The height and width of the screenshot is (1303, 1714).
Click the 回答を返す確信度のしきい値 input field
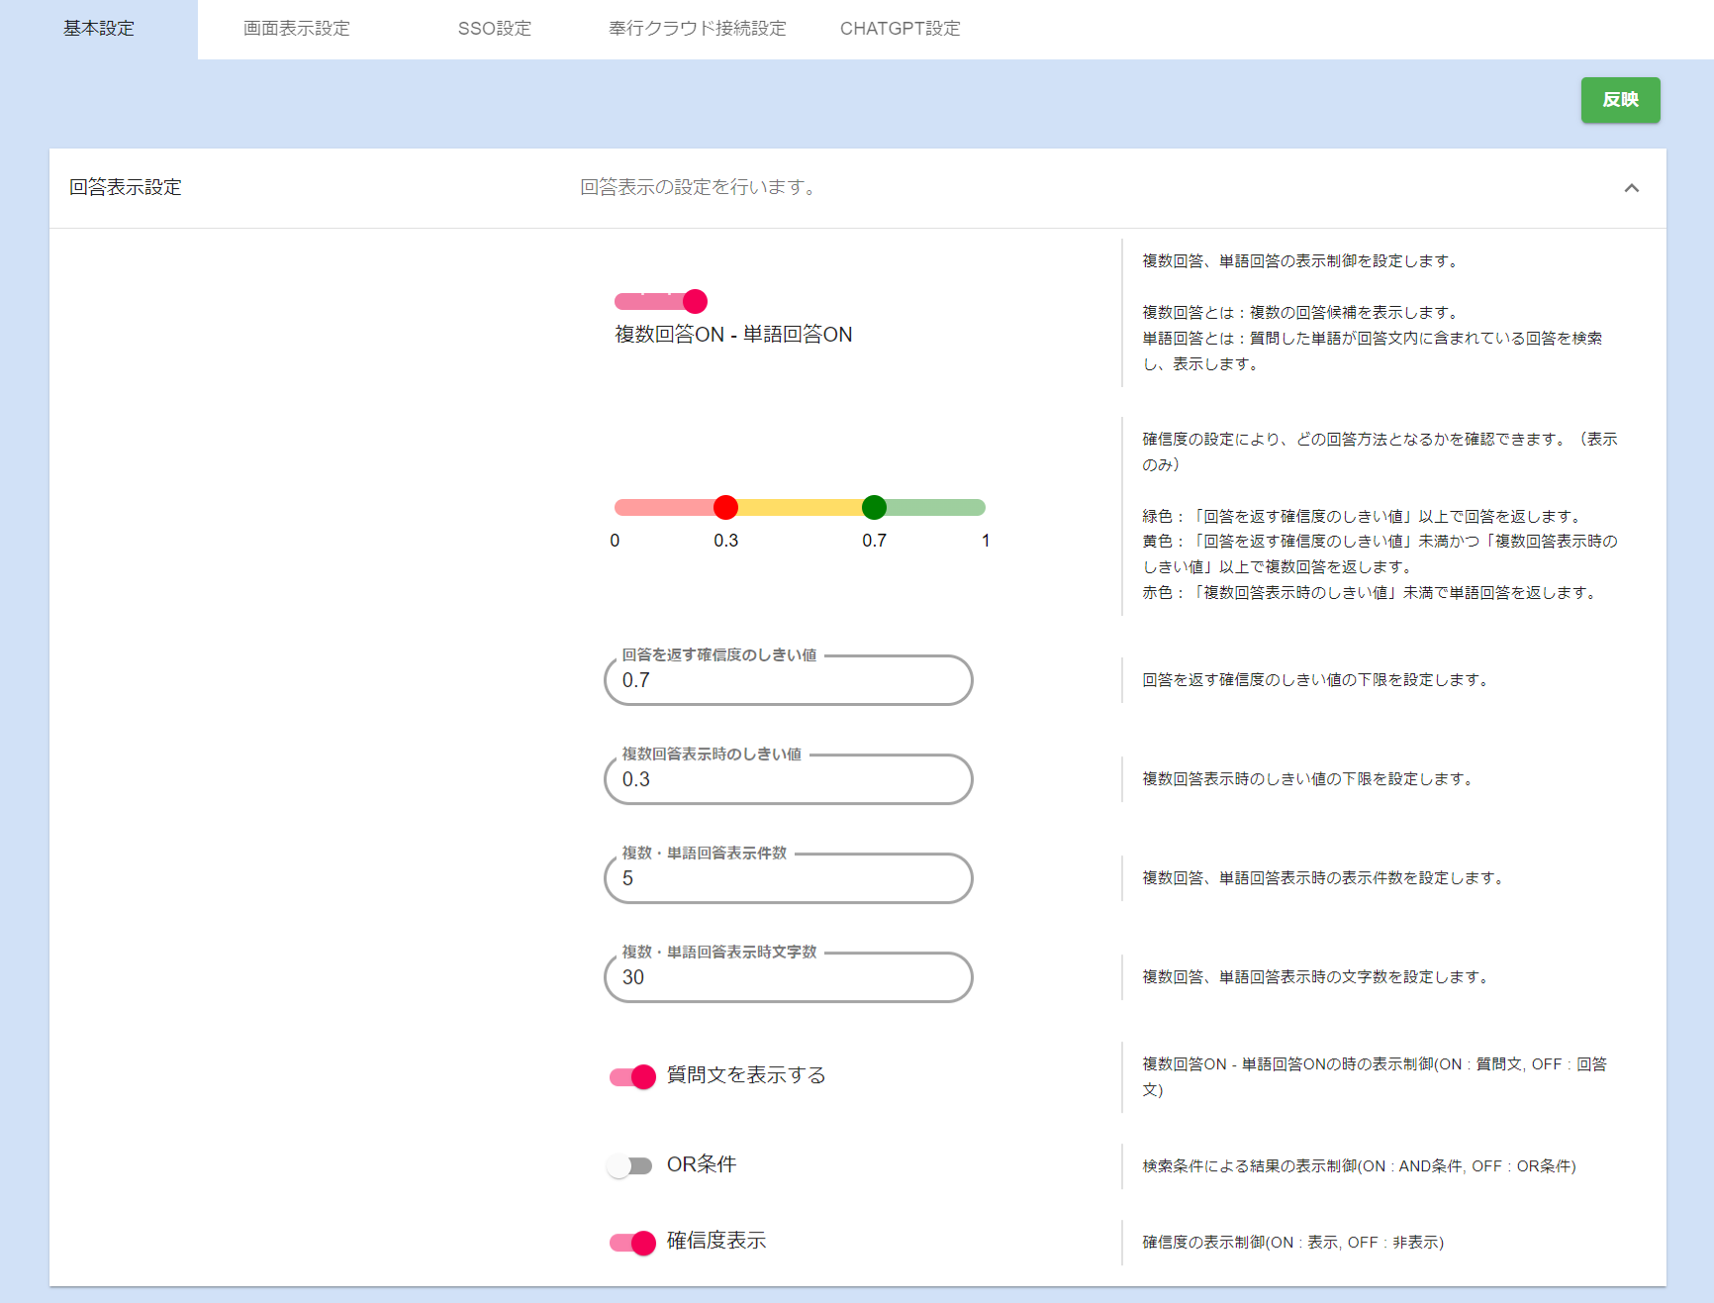pyautogui.click(x=788, y=681)
